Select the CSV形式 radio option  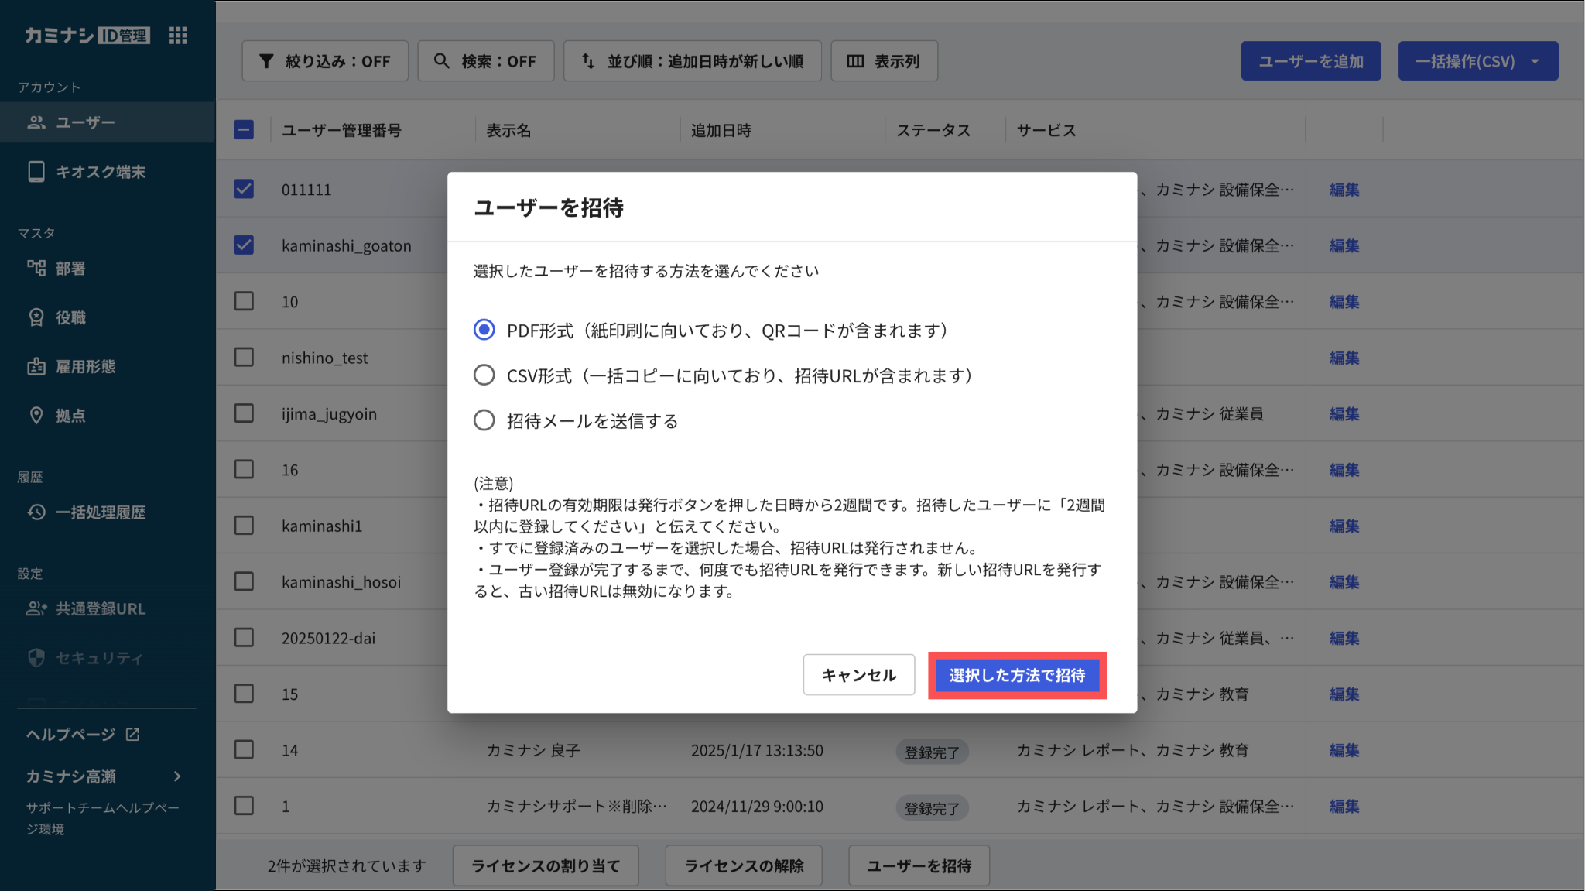tap(484, 375)
